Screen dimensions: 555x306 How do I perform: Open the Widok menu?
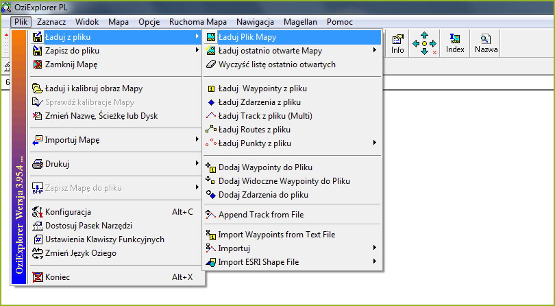point(87,22)
